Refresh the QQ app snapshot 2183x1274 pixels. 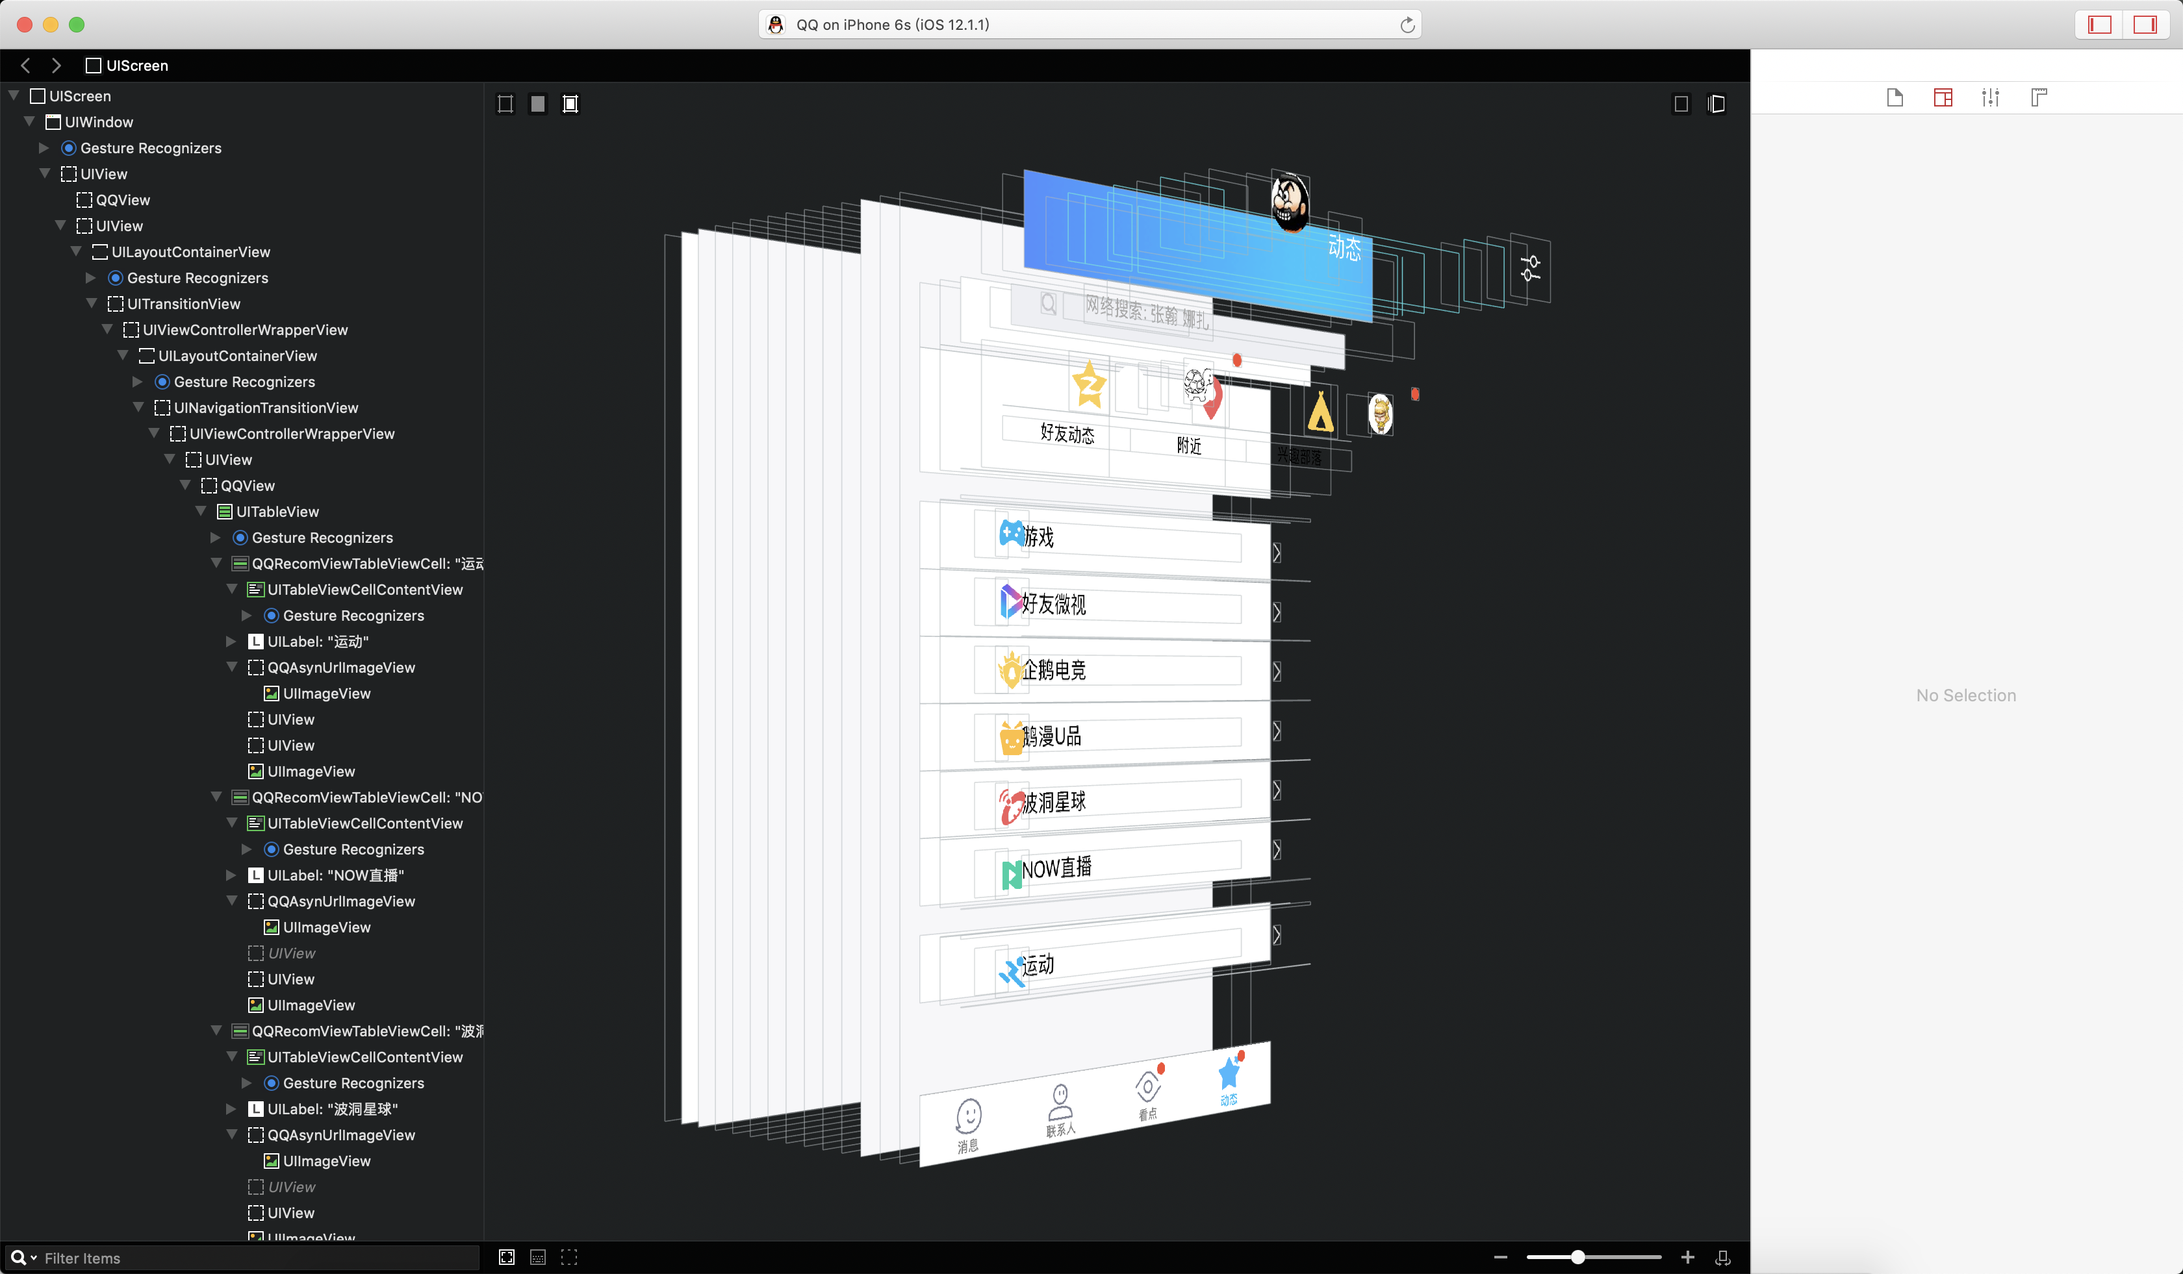click(1408, 25)
